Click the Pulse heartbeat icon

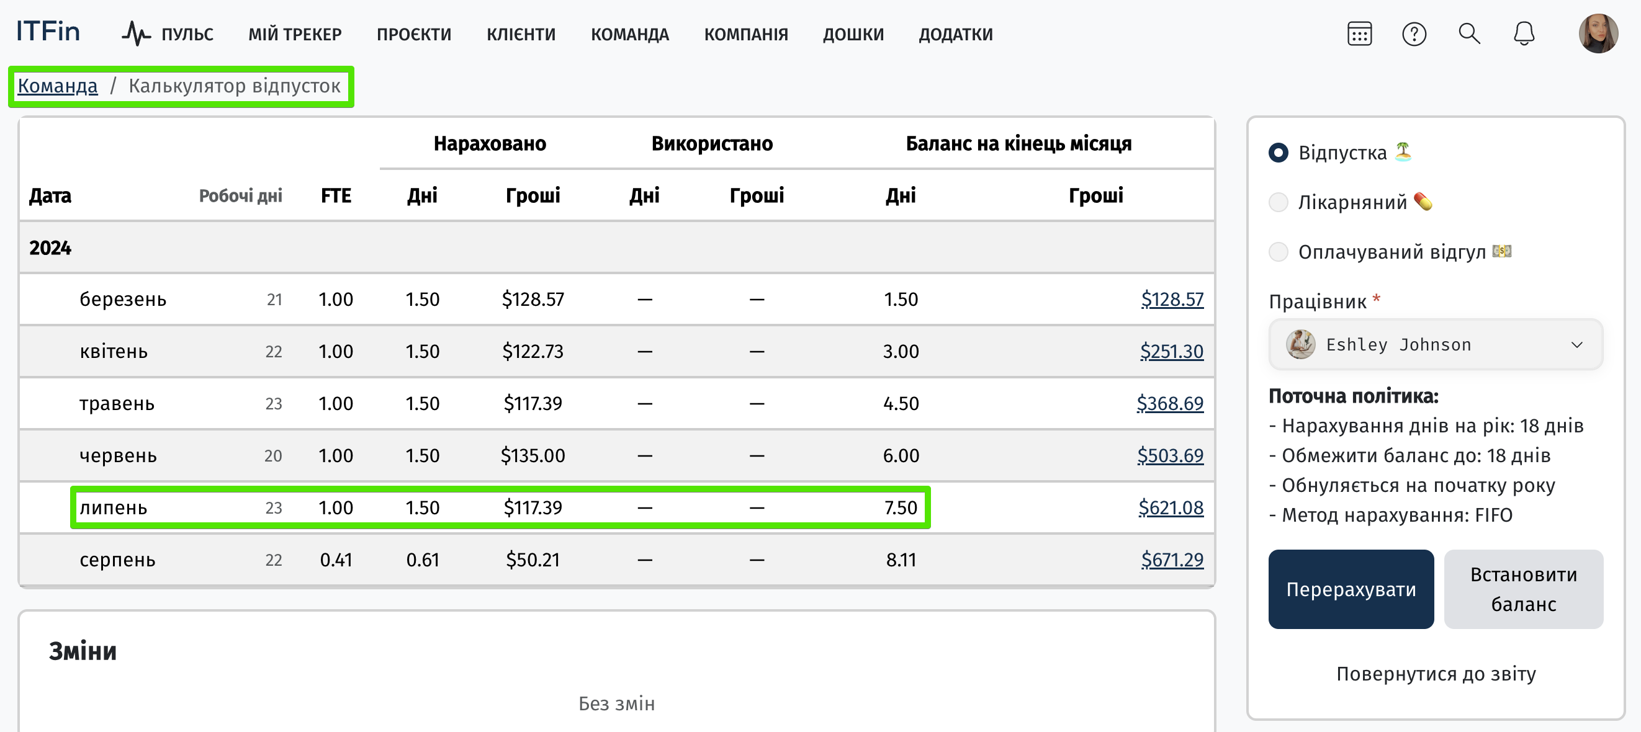pos(136,33)
